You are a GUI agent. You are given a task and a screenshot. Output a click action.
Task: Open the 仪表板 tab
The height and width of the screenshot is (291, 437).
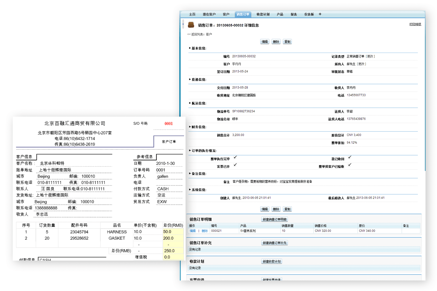[x=309, y=14]
